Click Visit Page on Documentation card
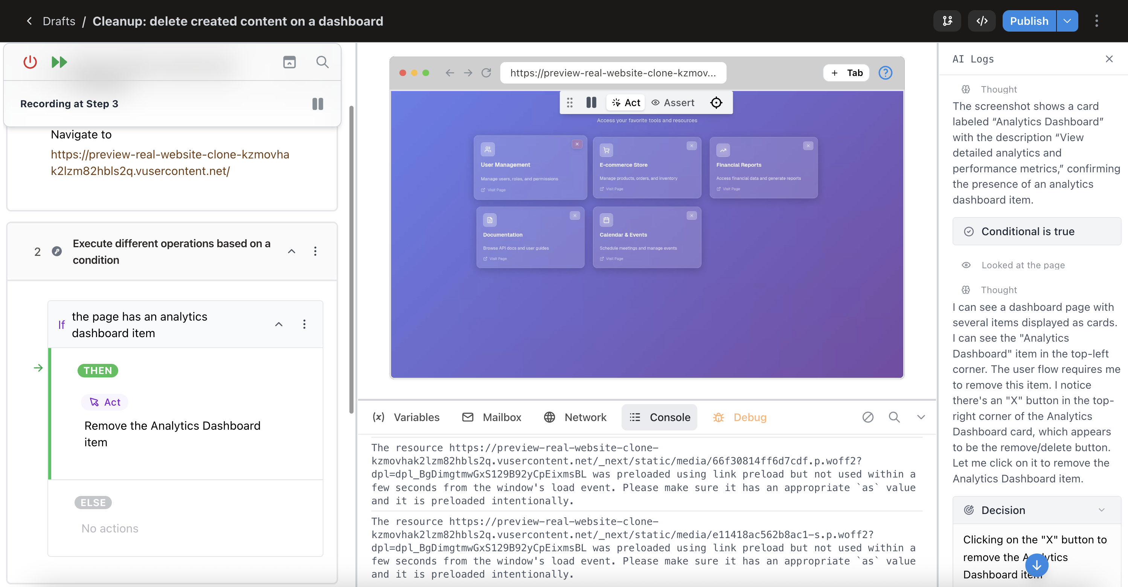Image resolution: width=1128 pixels, height=587 pixels. (x=495, y=259)
